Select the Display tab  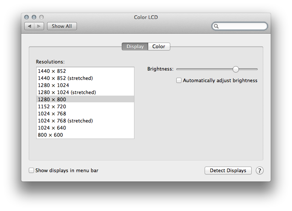135,46
